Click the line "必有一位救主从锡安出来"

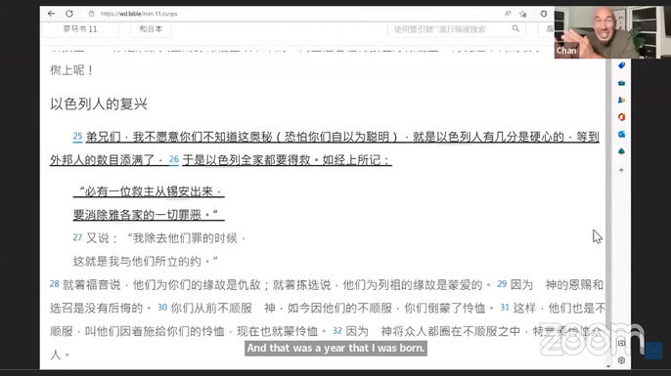coord(149,191)
